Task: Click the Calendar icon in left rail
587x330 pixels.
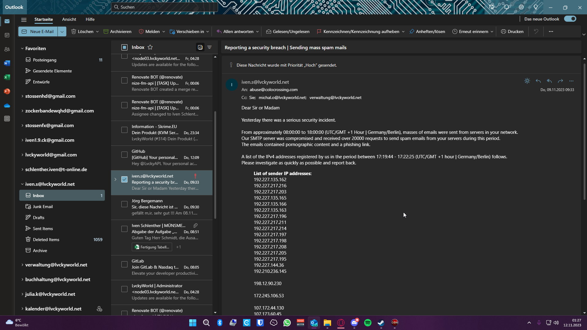Action: (7, 35)
